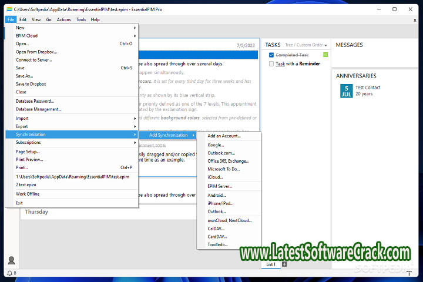
Task: Click the plus icon next to List 1
Action: (x=284, y=264)
